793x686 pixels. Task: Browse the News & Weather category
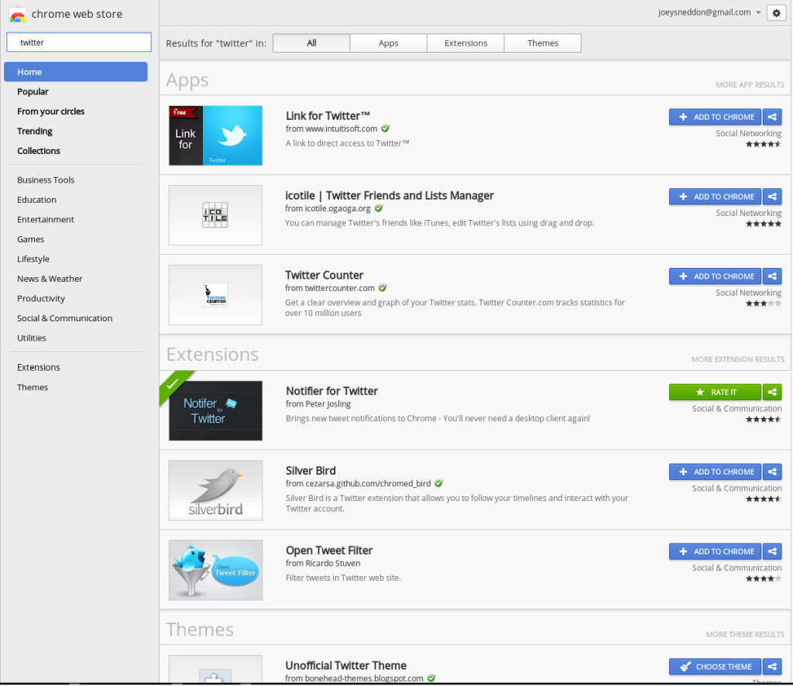click(50, 279)
